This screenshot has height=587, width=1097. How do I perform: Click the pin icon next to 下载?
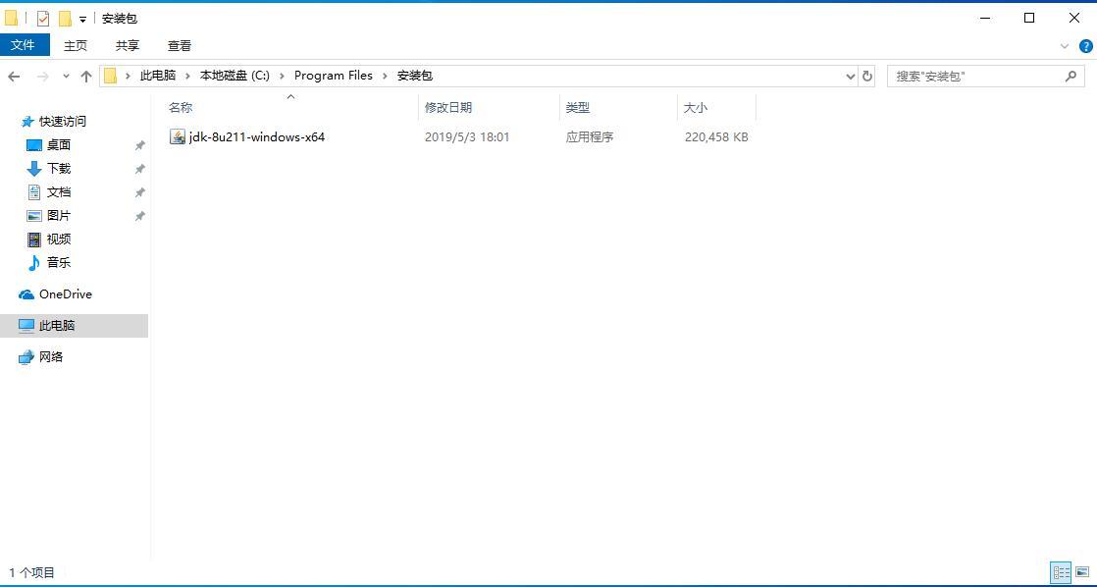(140, 169)
